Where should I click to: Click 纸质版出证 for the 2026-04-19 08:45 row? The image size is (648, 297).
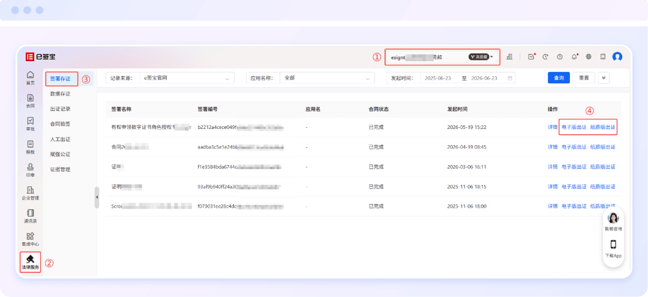point(603,147)
